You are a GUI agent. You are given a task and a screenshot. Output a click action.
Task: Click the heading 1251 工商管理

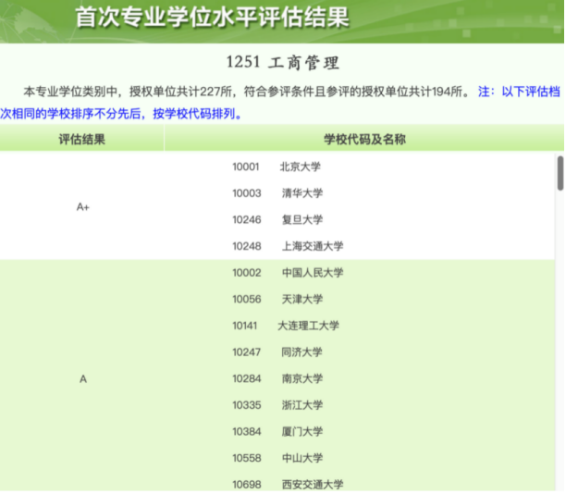tap(283, 63)
